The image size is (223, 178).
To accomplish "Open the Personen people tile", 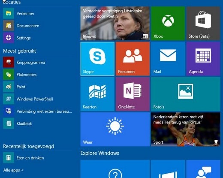I will tap(133, 59).
